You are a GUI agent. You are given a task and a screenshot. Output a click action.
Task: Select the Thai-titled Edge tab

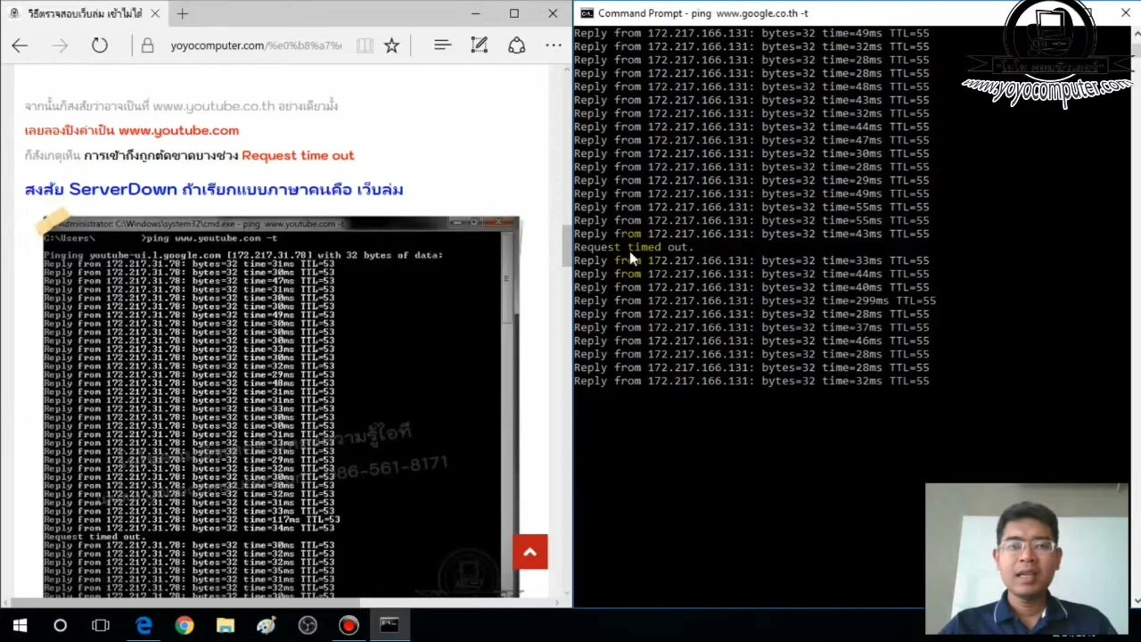point(85,13)
